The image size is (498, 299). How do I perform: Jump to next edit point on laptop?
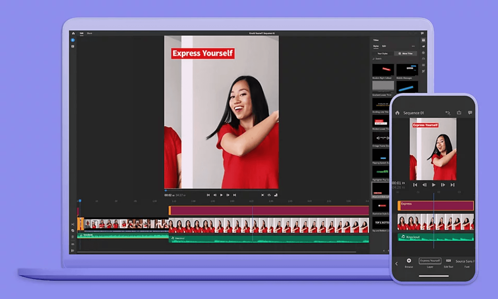[x=234, y=195]
